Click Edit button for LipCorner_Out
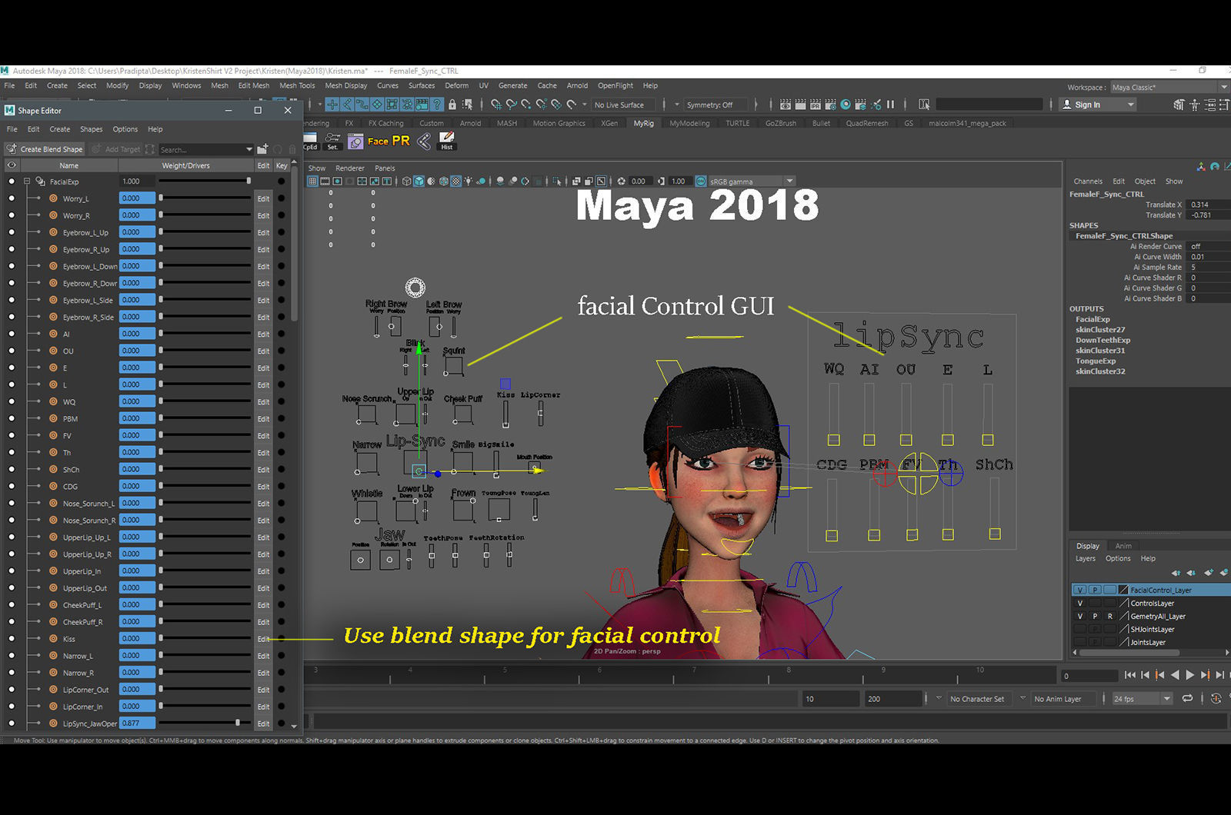The width and height of the screenshot is (1231, 815). pyautogui.click(x=263, y=690)
